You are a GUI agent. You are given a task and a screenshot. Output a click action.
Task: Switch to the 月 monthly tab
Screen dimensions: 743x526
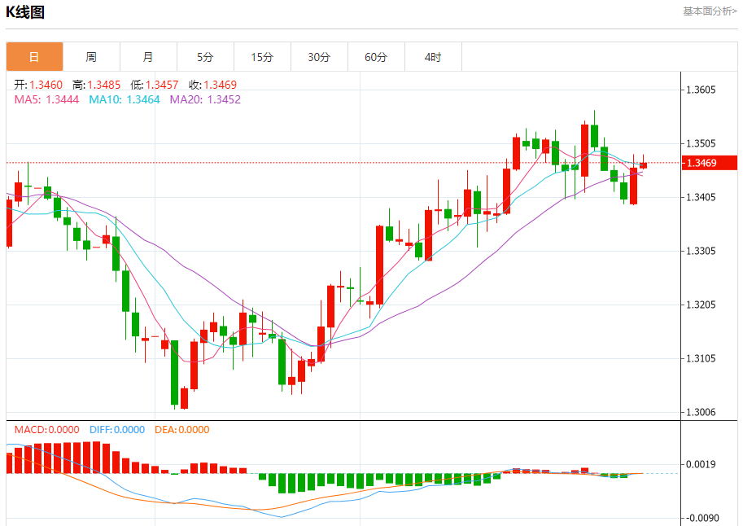click(148, 57)
